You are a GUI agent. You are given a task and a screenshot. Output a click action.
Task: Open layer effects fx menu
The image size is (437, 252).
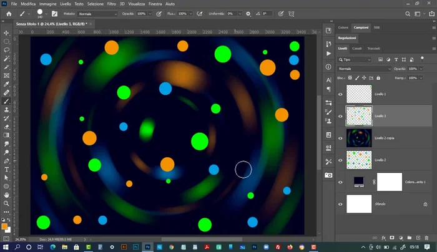click(x=383, y=238)
